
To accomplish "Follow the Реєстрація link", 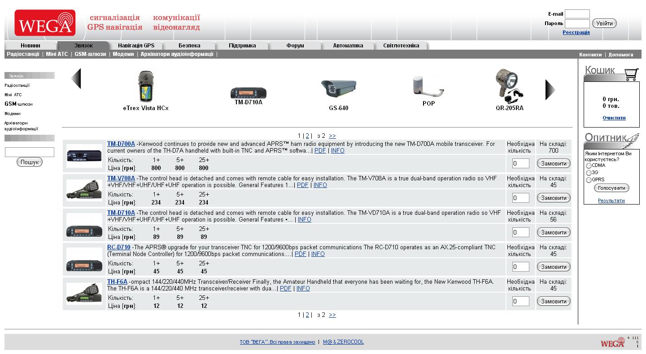I will pyautogui.click(x=576, y=32).
